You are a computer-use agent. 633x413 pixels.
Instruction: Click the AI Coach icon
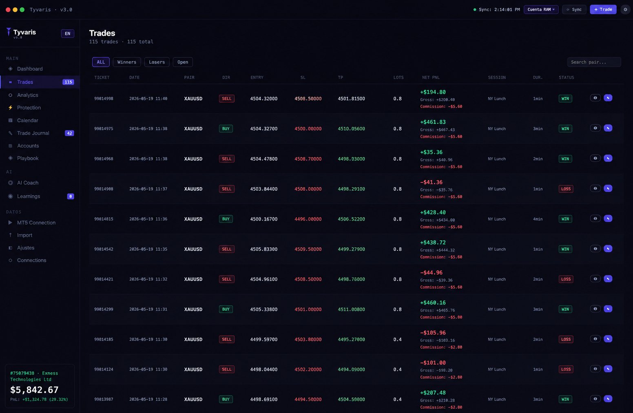11,183
